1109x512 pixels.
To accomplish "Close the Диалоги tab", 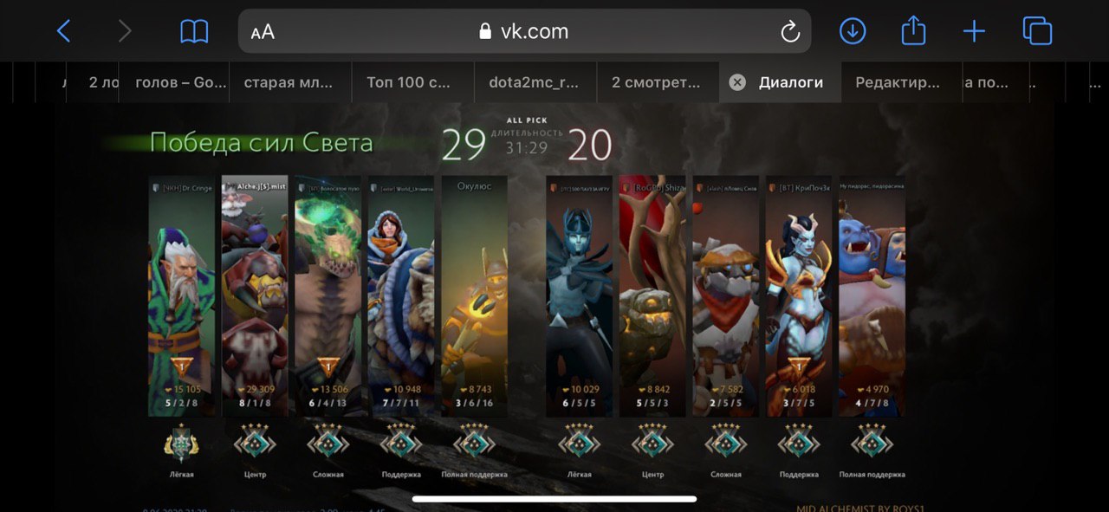I will pos(737,82).
